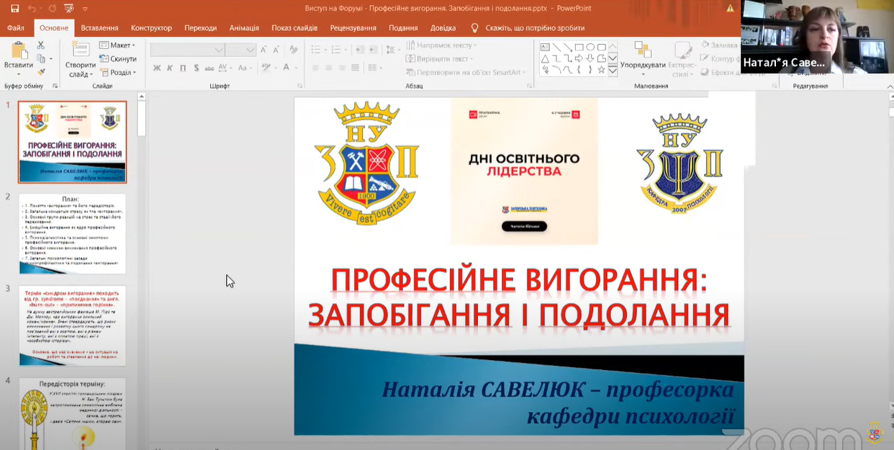Select slide 2 thumbnail titled План

point(72,233)
